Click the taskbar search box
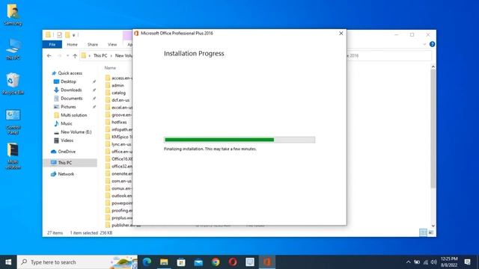Screen dimensions: 479x269 (x=77, y=262)
